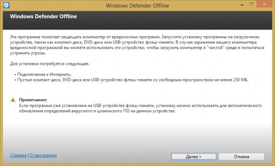This screenshot has width=275, height=166.
Task: Minimize the Windows Defender Offline window
Action: 242,5
